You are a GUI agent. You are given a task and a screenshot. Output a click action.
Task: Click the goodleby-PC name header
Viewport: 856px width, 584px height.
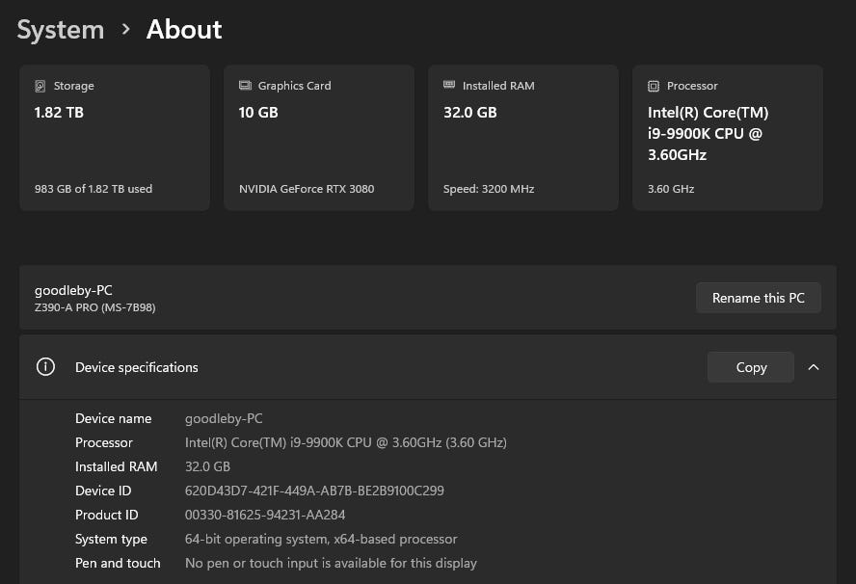pyautogui.click(x=73, y=290)
